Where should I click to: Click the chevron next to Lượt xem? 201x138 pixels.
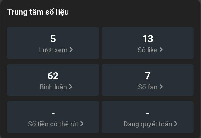point(71,50)
